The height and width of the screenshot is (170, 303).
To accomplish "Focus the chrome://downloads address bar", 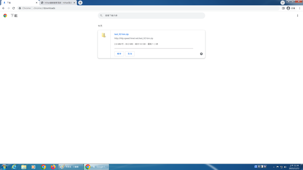I will [149, 8].
